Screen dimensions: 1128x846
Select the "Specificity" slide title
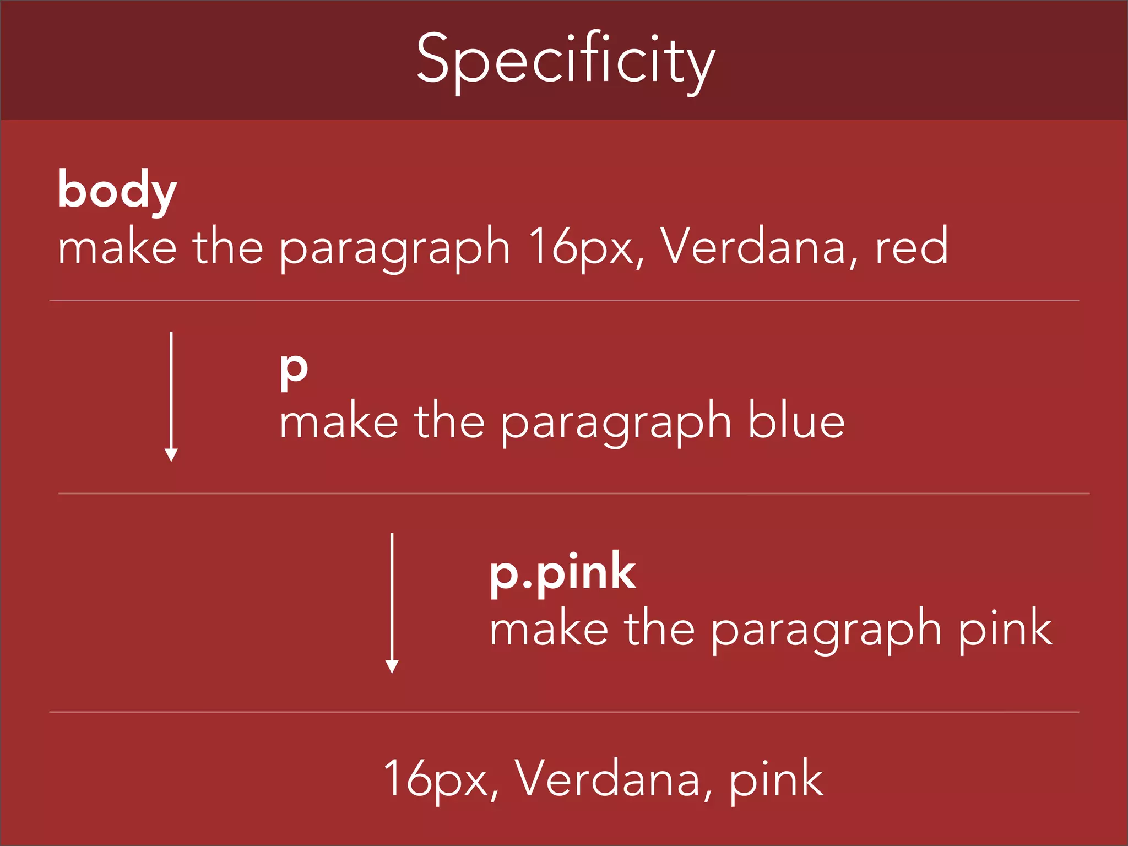(x=565, y=59)
